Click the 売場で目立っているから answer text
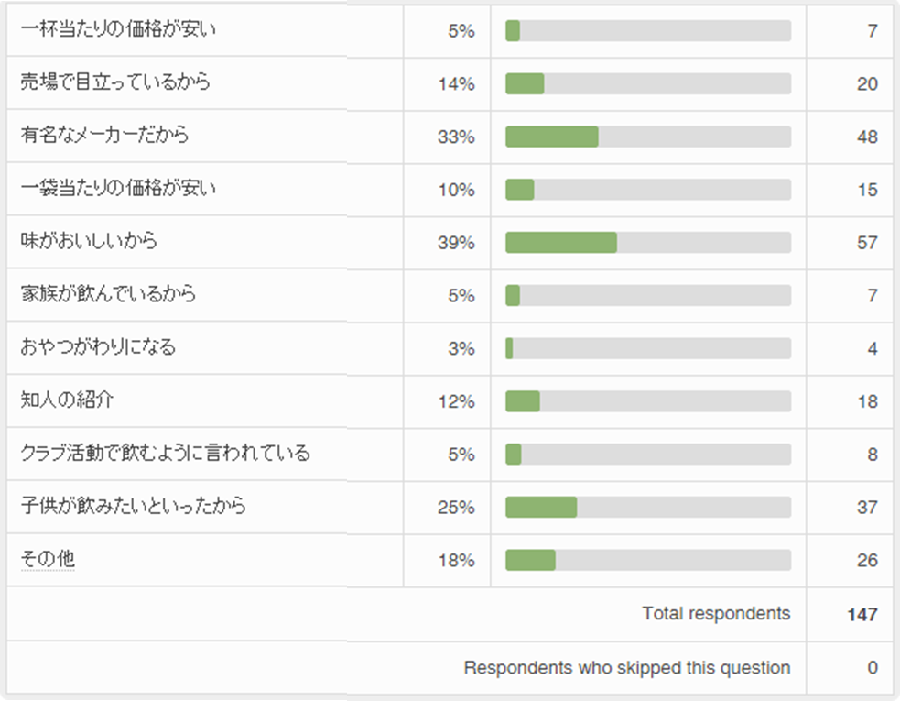Screen dimensions: 900x701 coord(115,82)
